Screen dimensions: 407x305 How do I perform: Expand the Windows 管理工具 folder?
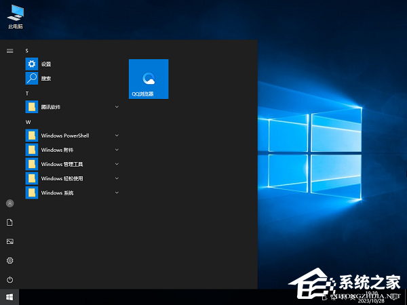71,164
